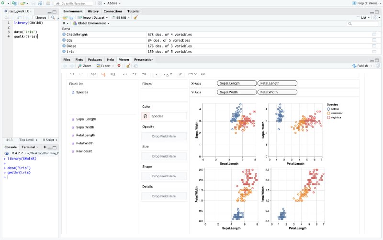Click the red remove viewer item icon
Screen dimensions: 383x240
point(119,66)
